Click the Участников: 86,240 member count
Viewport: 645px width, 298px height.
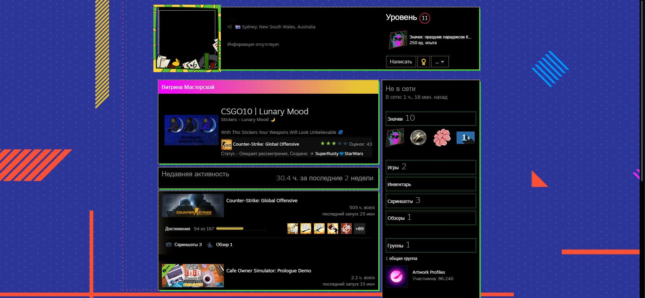point(433,279)
